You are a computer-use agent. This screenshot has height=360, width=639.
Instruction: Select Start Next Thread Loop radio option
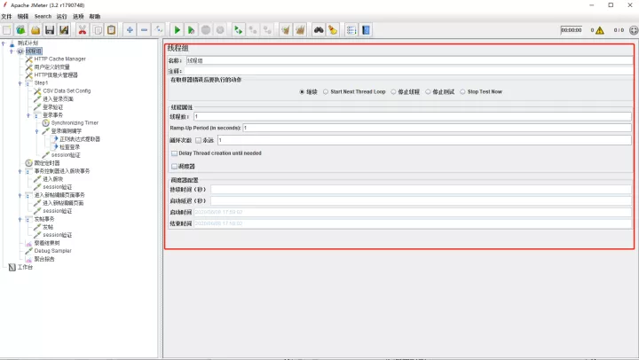click(326, 92)
